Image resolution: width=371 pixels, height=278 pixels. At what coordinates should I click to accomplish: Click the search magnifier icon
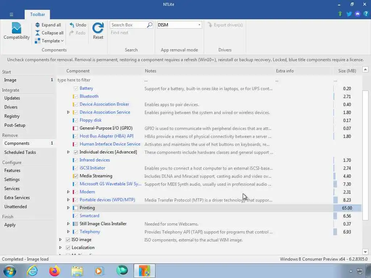pyautogui.click(x=150, y=25)
